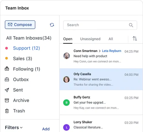Click the orange Sales color dot
143x132 pixels.
6,58
